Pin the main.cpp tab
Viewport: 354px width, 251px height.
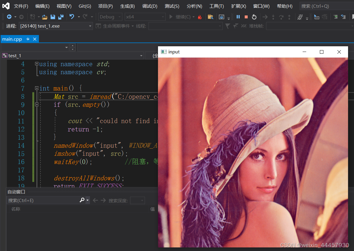tap(28, 39)
